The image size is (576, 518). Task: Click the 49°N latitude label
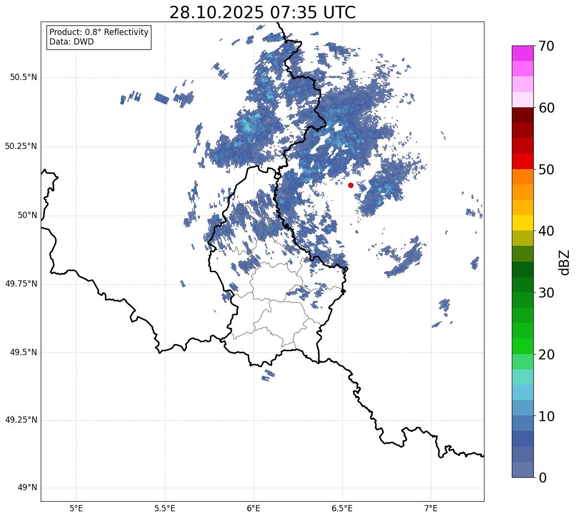pyautogui.click(x=27, y=488)
